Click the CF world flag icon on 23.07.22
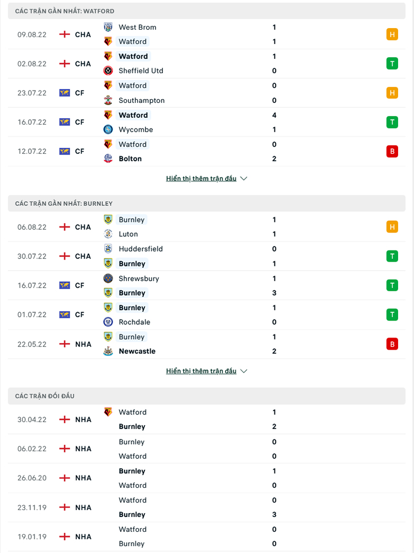The width and height of the screenshot is (414, 553). point(65,93)
